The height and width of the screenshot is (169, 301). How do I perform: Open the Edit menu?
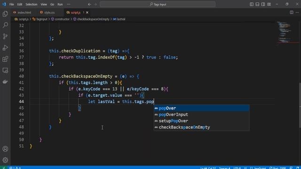click(x=20, y=4)
